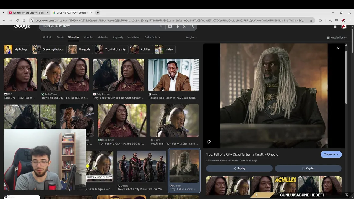Open related image labeled ACHILLES
354x199 pixels.
point(274,186)
